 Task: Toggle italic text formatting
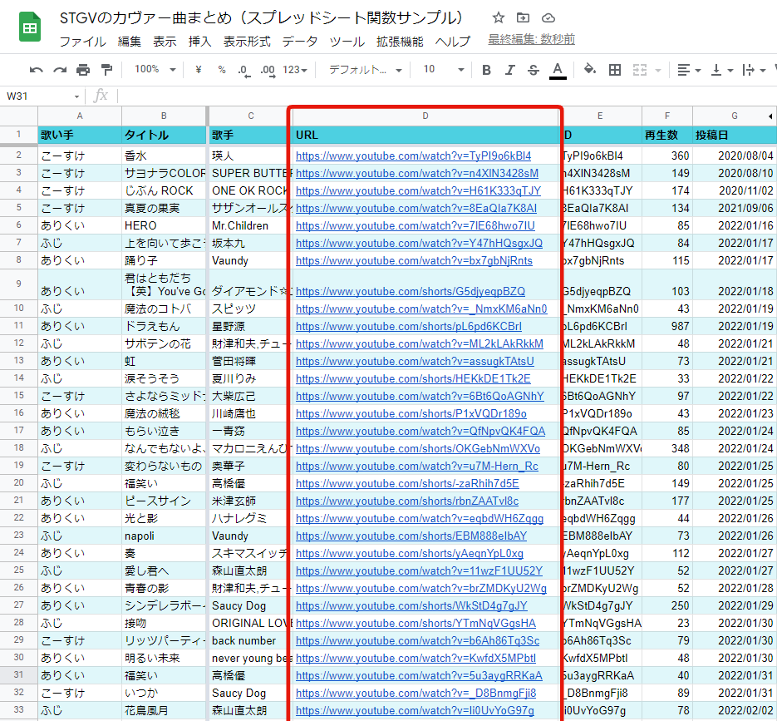pyautogui.click(x=510, y=70)
